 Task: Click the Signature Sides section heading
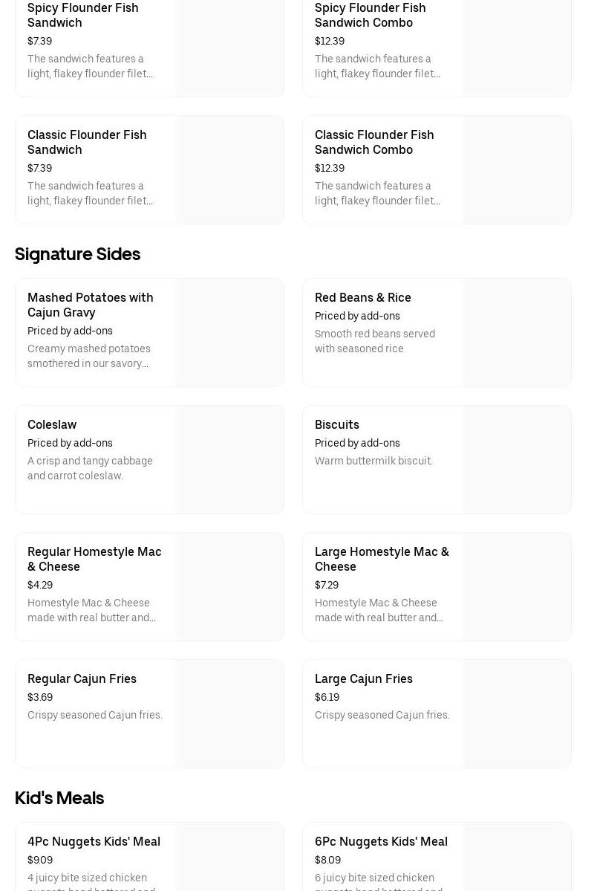[77, 254]
